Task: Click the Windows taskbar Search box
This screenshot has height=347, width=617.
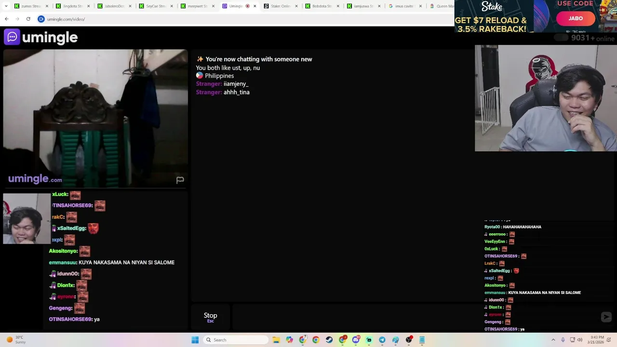Action: tap(235, 340)
